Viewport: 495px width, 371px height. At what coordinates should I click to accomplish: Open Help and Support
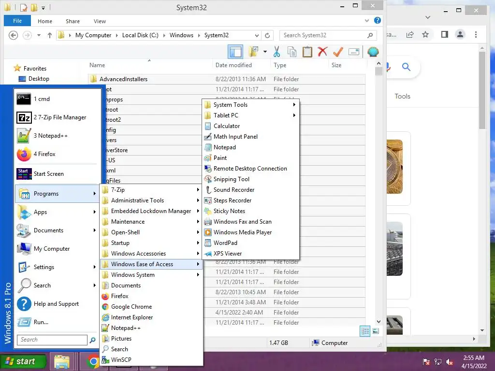(58, 304)
